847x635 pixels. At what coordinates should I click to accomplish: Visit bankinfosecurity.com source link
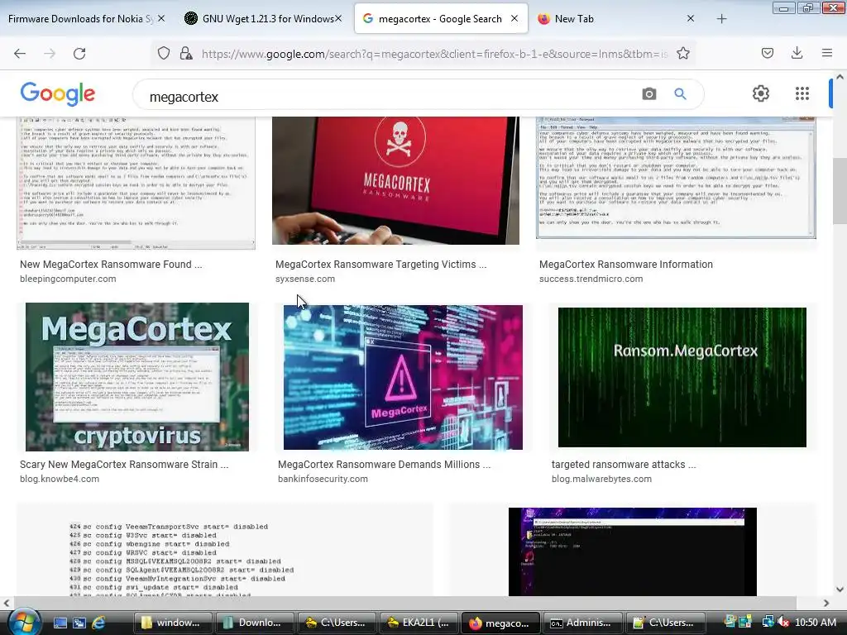click(x=323, y=479)
